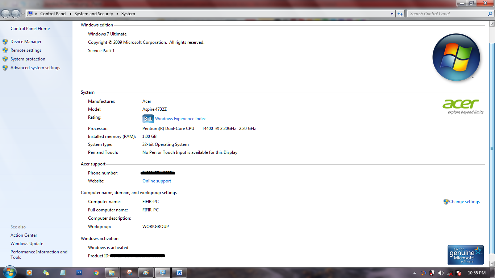495x278 pixels.
Task: Open the Windows Experience Index link
Action: coord(180,119)
